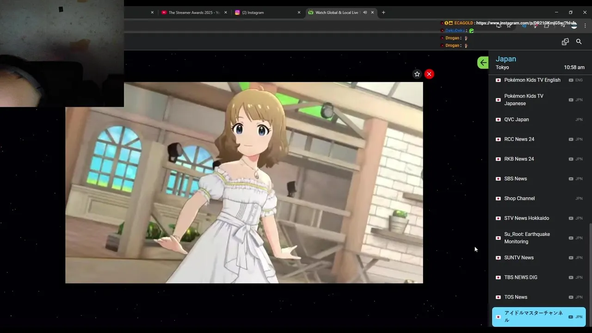Click the Tokyo city label

click(x=502, y=68)
